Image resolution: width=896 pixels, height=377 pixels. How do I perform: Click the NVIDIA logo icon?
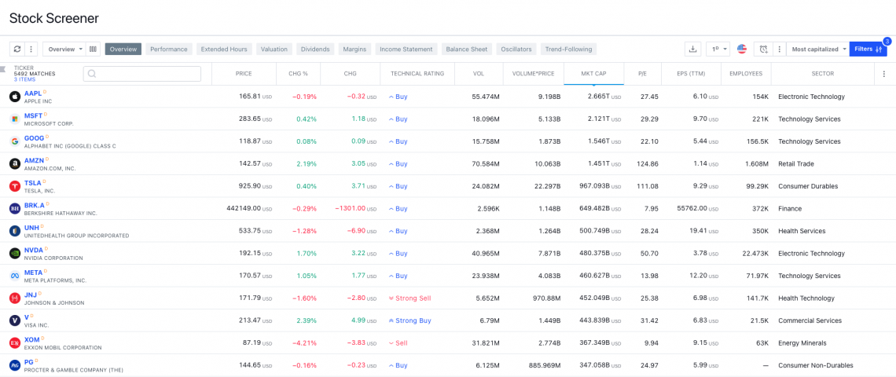point(15,254)
